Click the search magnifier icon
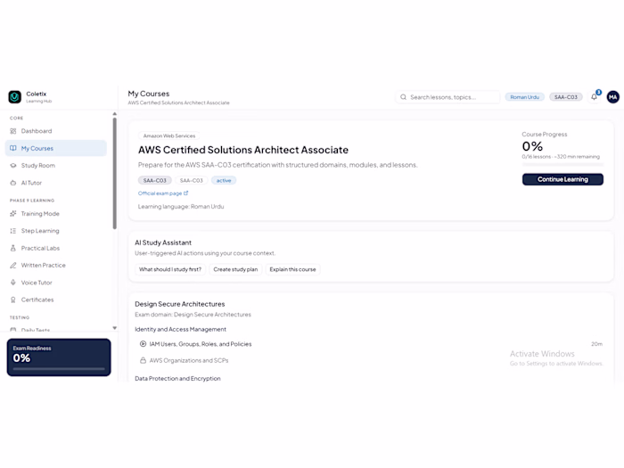 (403, 97)
